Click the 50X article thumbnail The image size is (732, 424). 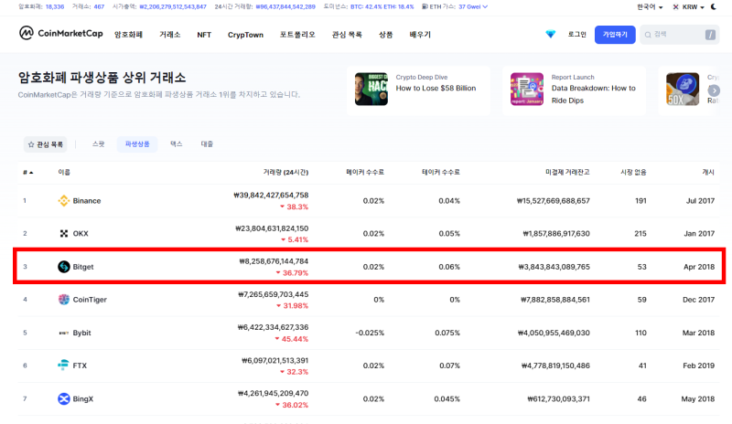[683, 89]
